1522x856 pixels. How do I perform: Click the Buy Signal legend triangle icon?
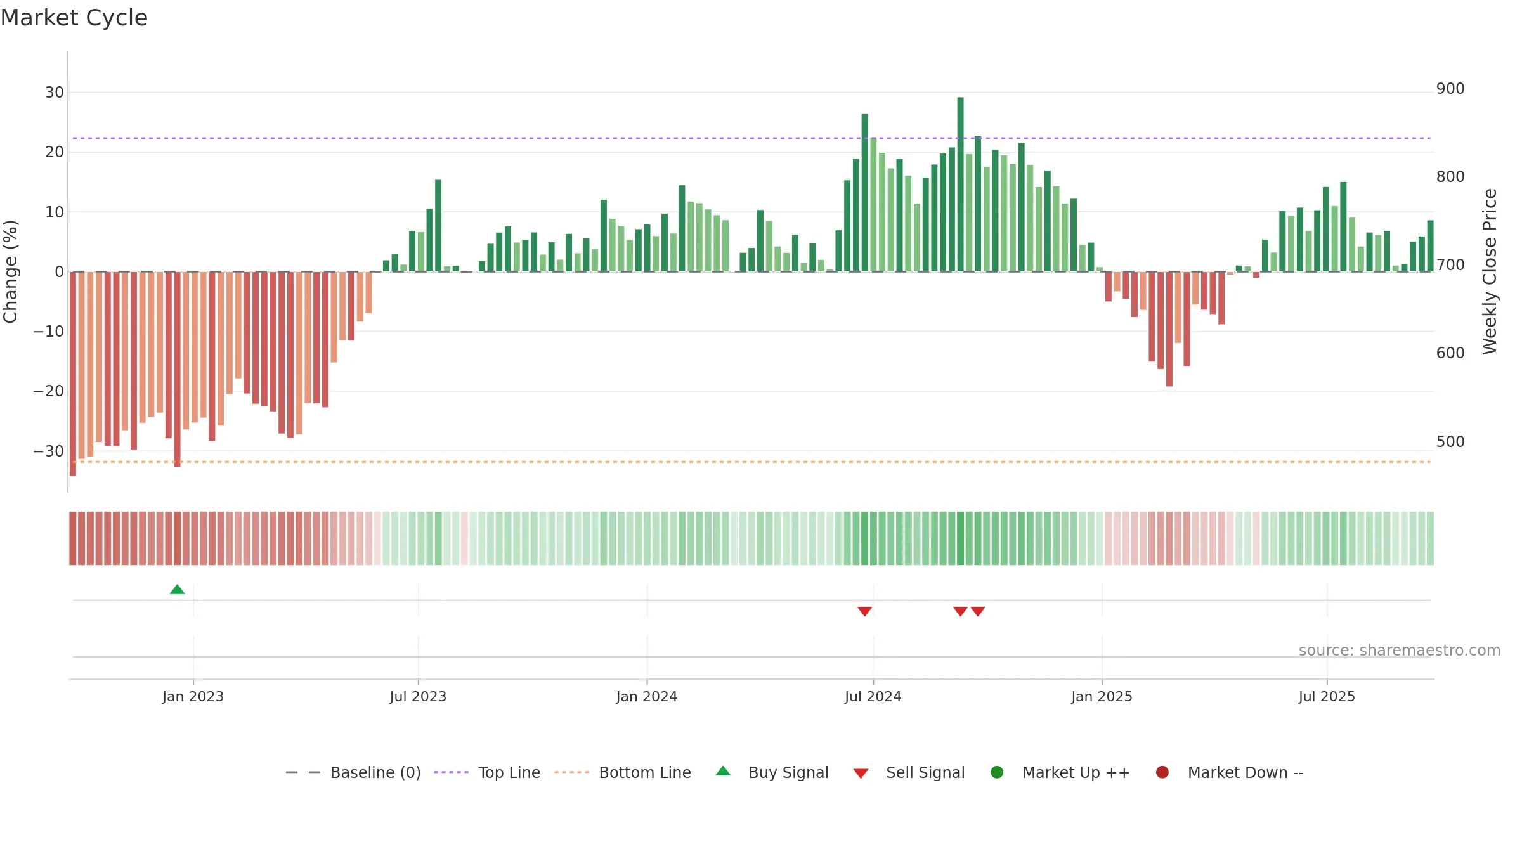(723, 771)
